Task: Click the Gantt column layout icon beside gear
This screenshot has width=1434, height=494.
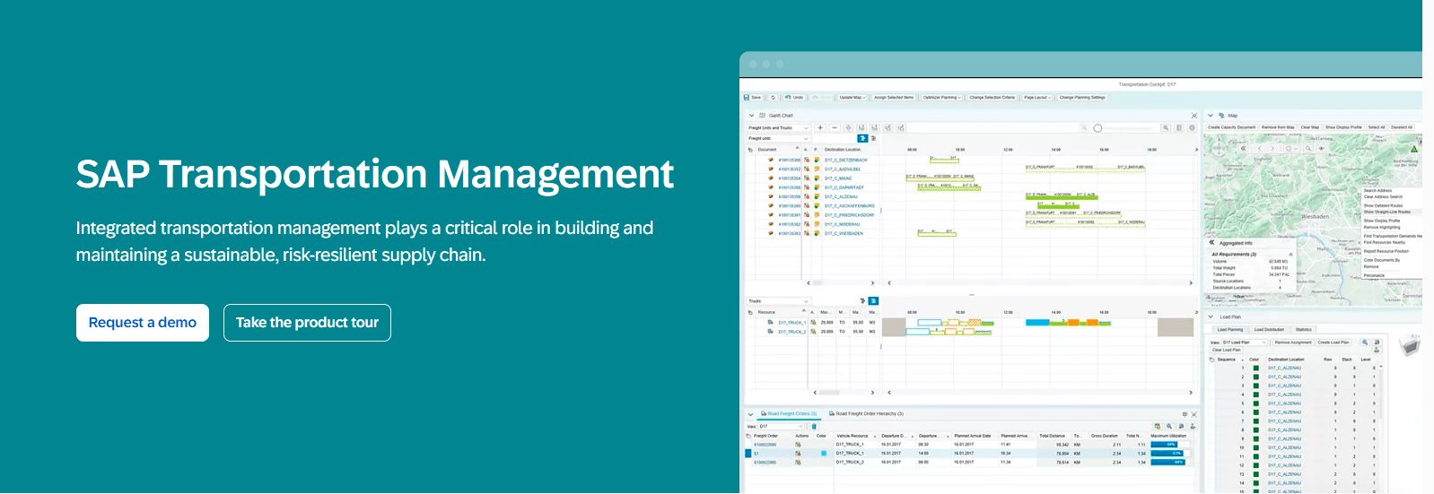Action: [x=1179, y=128]
